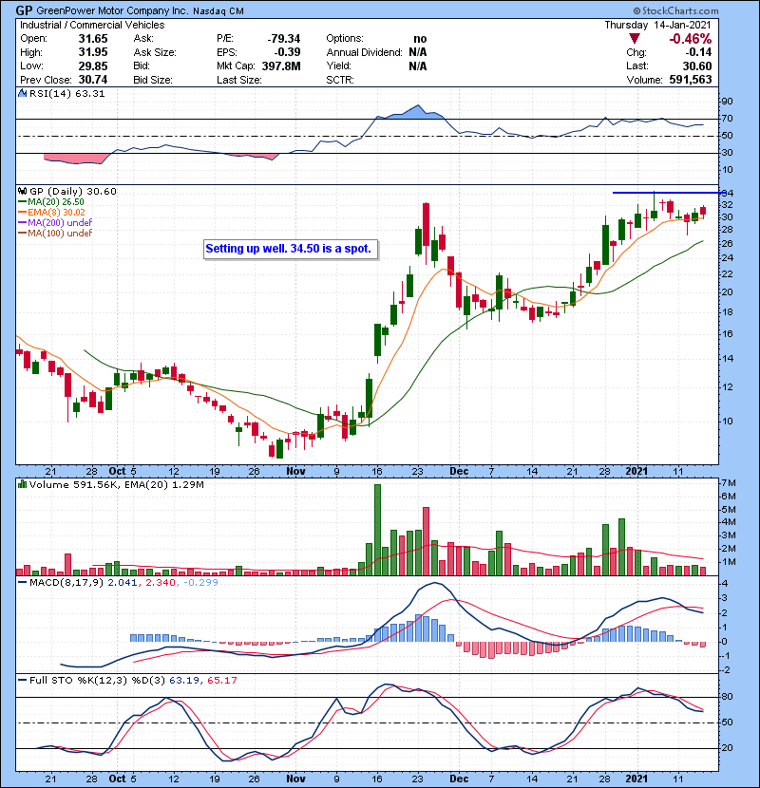Click the orange EMA(8) legend line marker
Image resolution: width=760 pixels, height=788 pixels.
(x=22, y=213)
